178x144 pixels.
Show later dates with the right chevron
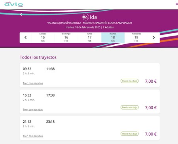[154, 38]
